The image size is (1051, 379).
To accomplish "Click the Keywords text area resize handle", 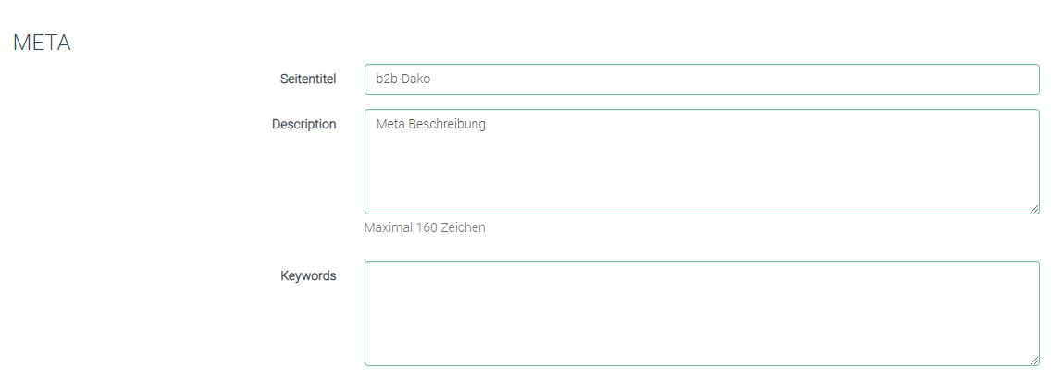I will click(1034, 361).
